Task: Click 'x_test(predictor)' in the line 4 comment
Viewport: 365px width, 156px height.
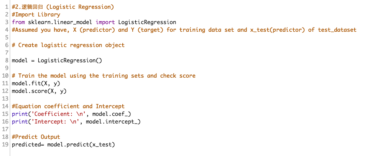Action: [x=277, y=30]
